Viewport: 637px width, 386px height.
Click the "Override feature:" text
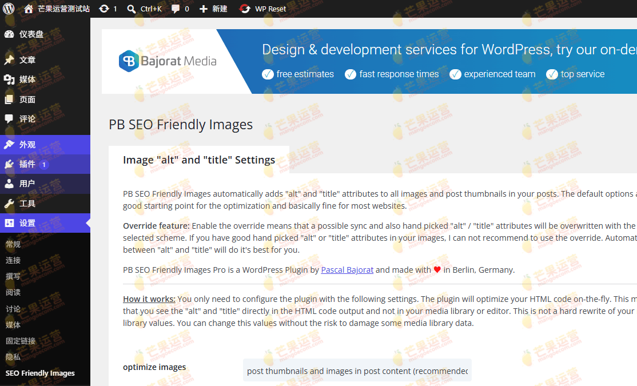pyautogui.click(x=157, y=225)
